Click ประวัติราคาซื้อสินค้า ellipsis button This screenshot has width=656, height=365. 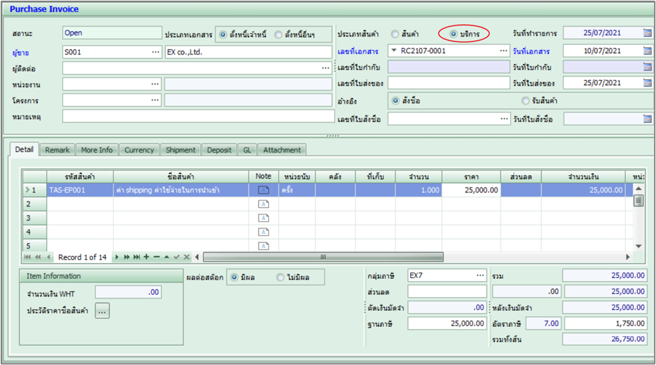tap(102, 311)
